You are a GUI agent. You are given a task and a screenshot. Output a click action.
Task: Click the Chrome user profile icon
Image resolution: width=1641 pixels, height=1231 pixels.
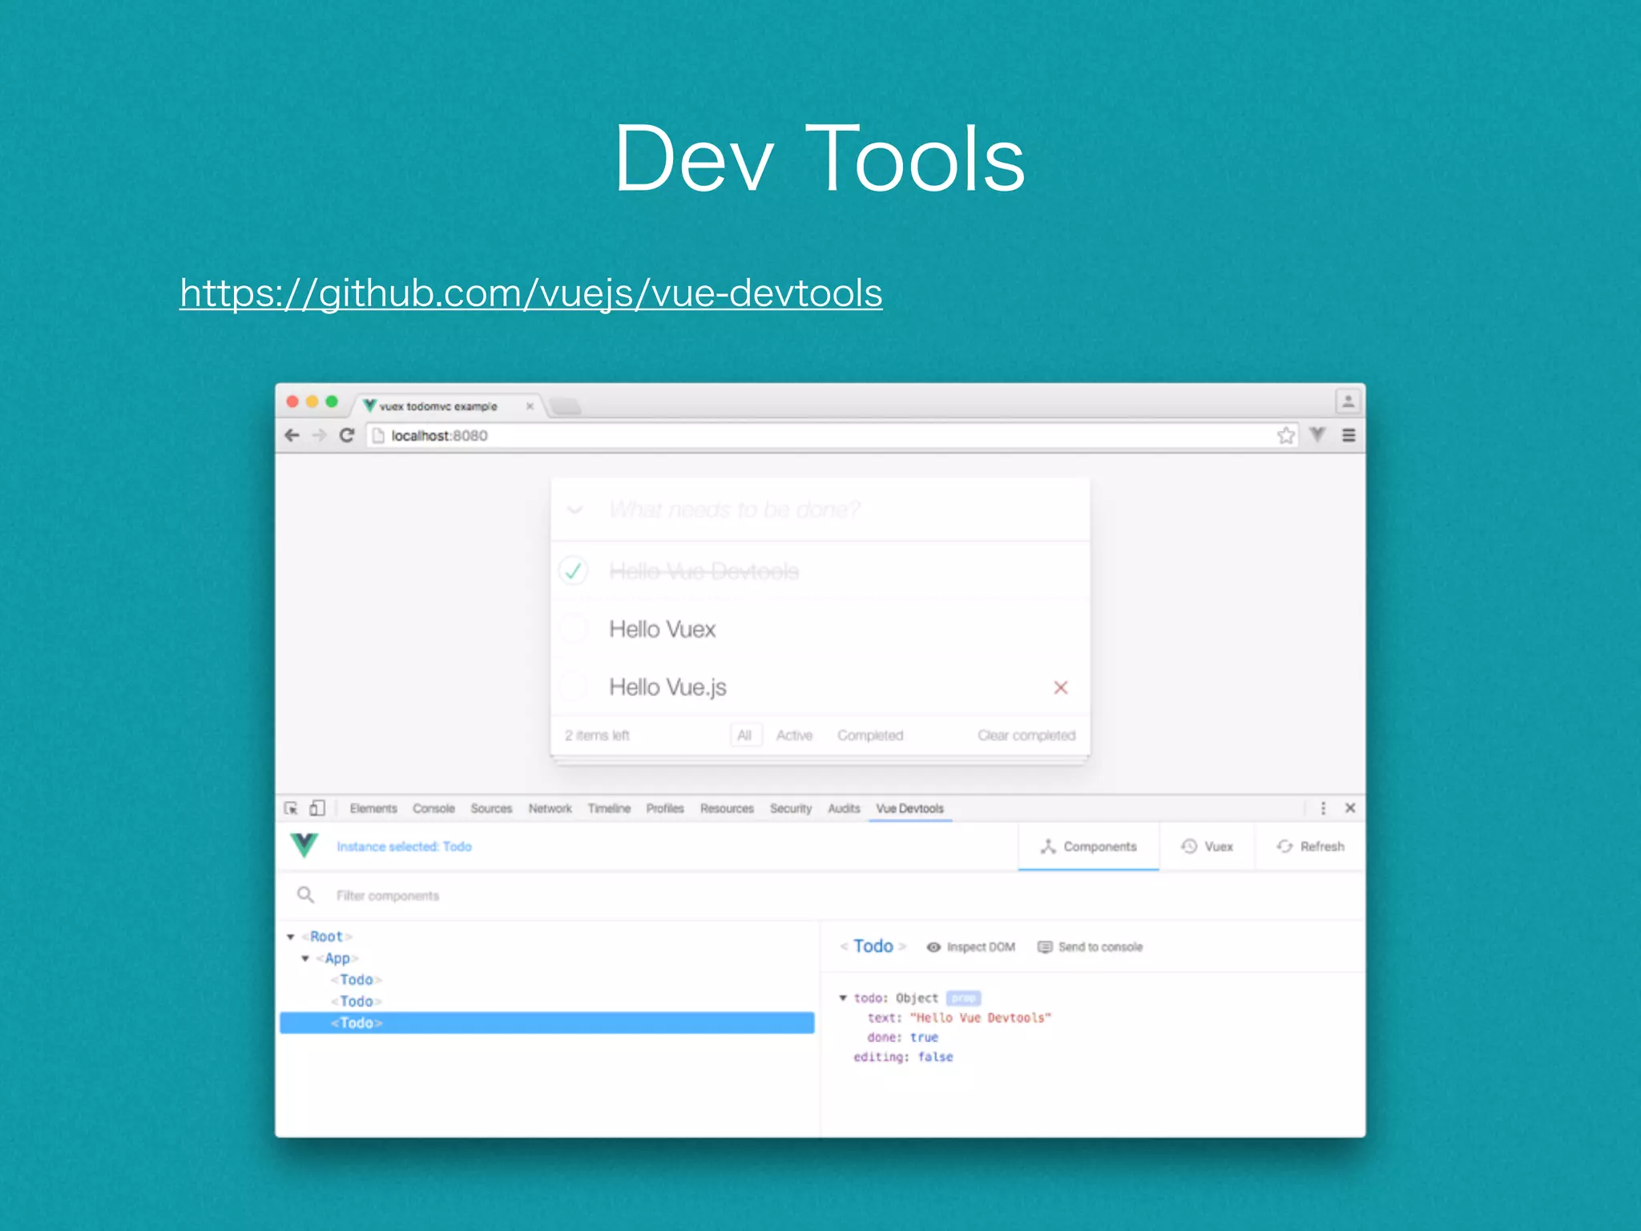[1348, 401]
